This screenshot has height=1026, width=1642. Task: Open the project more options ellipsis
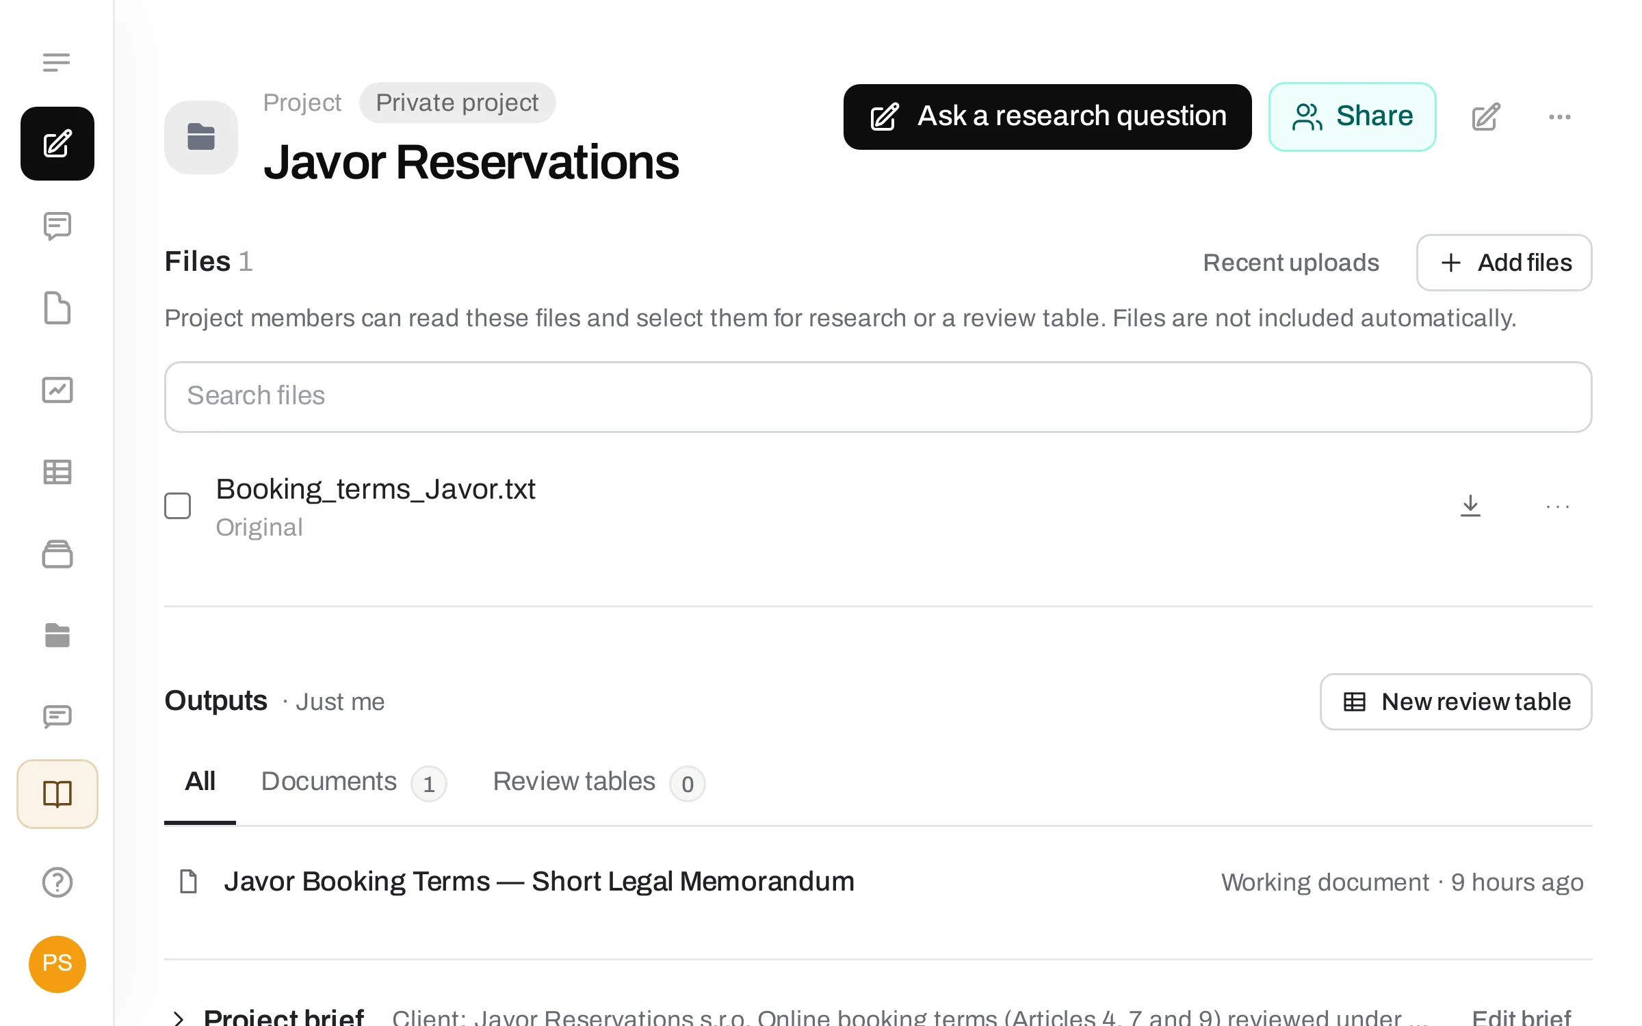(1559, 117)
